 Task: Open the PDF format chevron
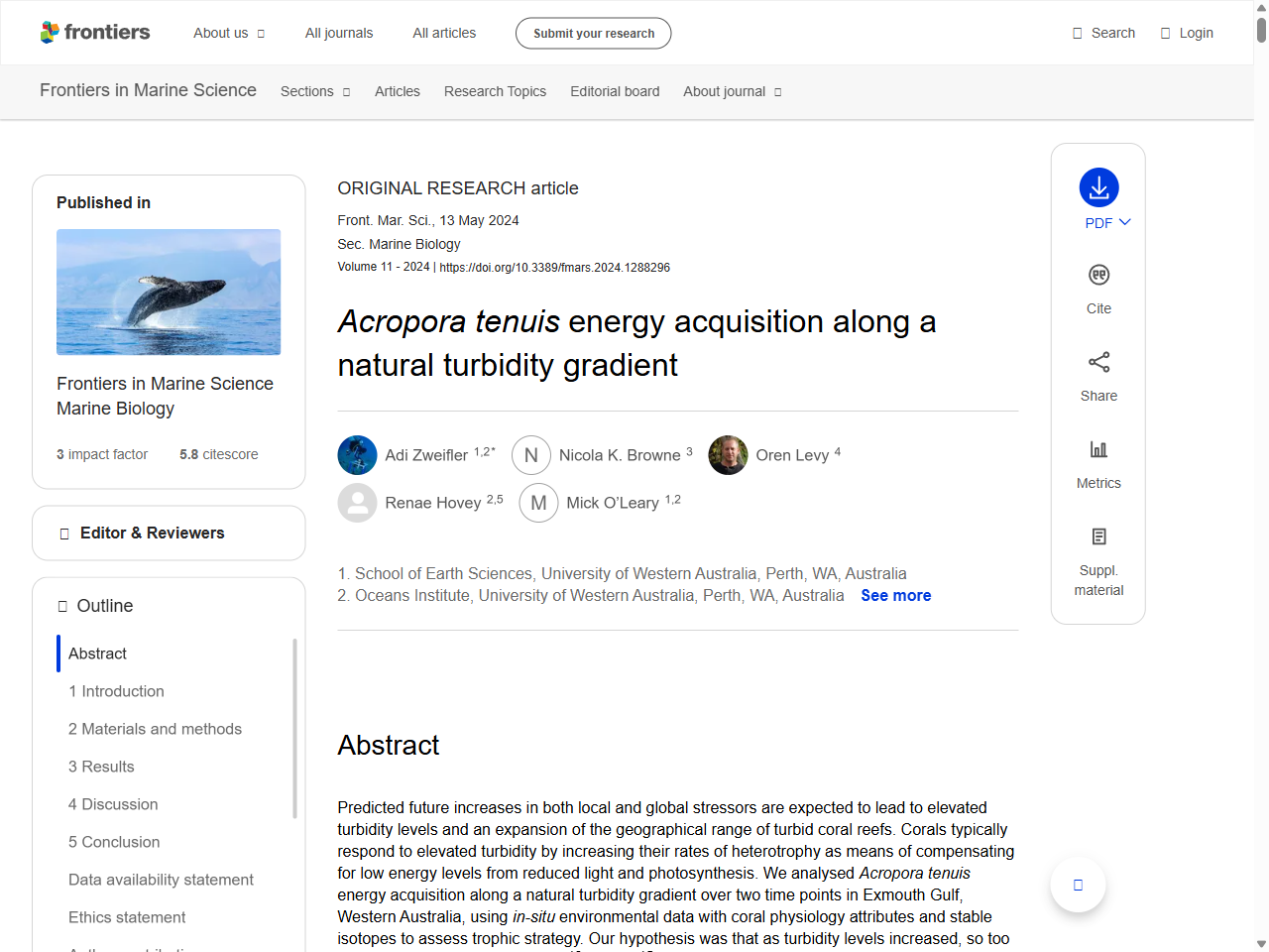click(x=1124, y=222)
